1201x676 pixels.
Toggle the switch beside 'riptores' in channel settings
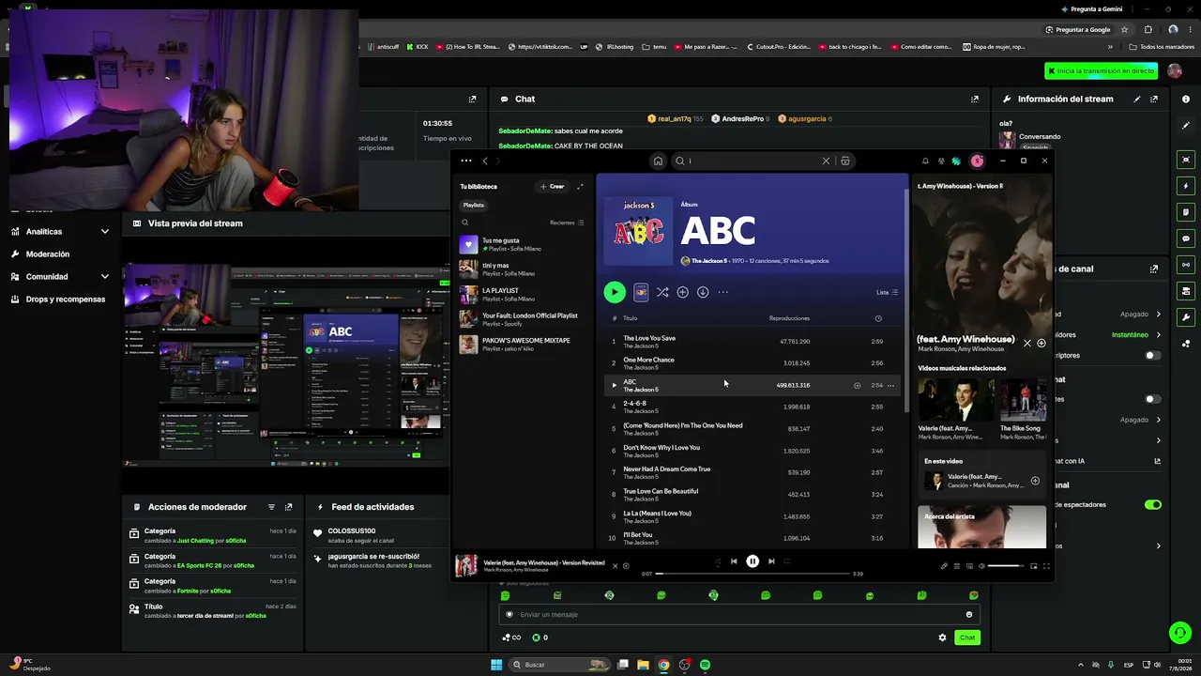pyautogui.click(x=1153, y=355)
